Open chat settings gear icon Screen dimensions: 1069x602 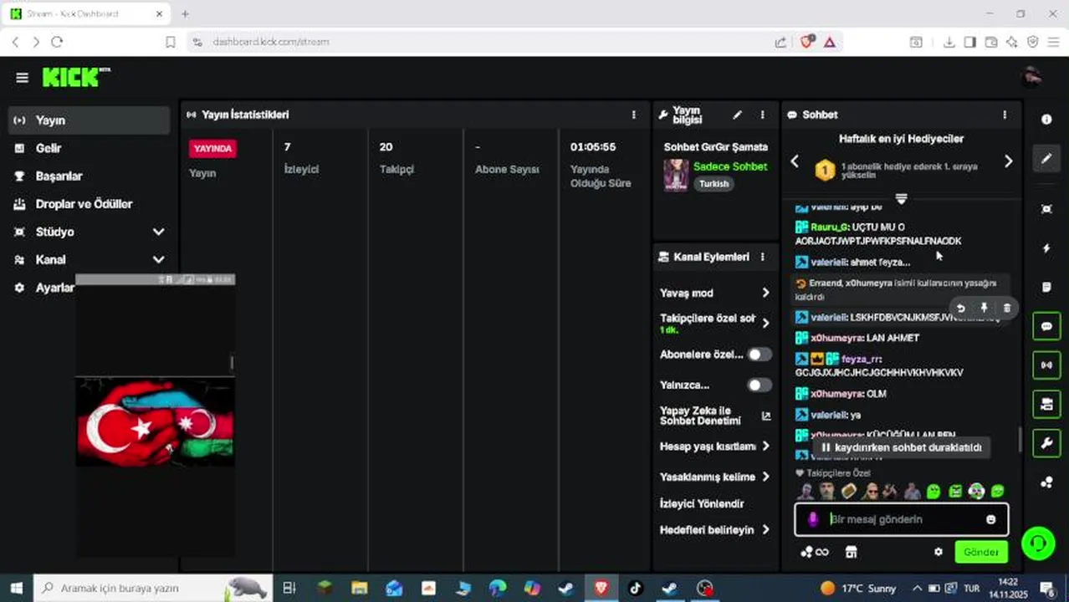939,552
